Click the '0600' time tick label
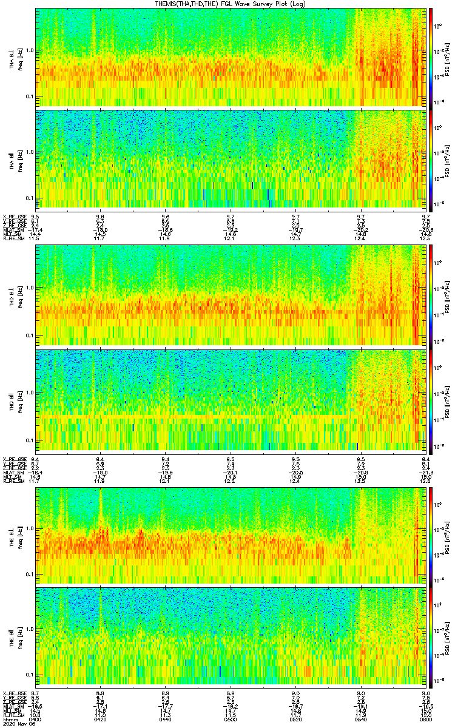 pyautogui.click(x=425, y=720)
